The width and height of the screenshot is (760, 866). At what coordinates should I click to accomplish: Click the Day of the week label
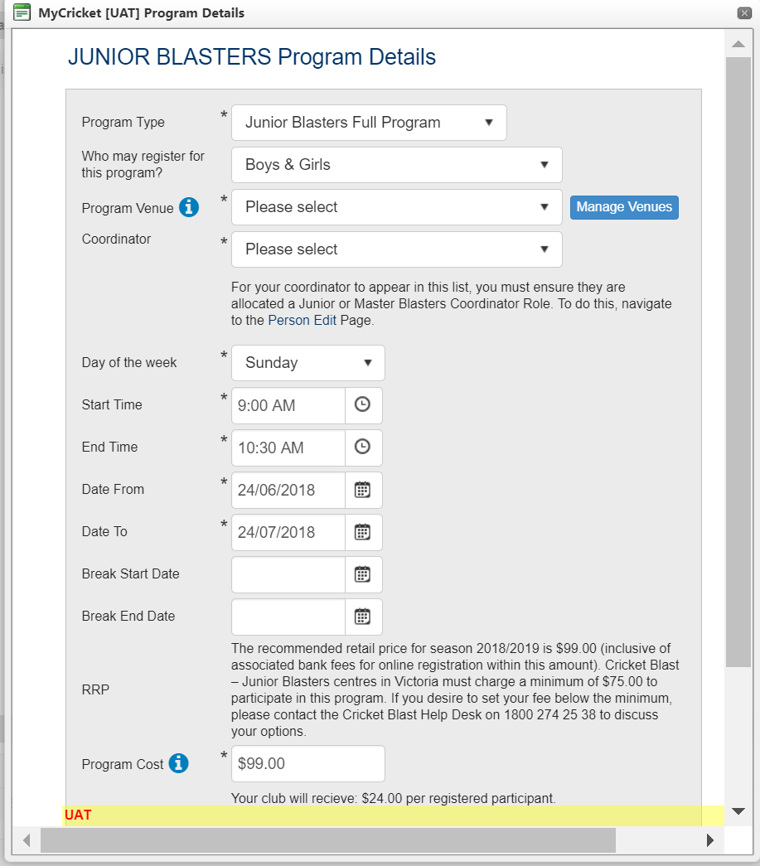(x=129, y=362)
